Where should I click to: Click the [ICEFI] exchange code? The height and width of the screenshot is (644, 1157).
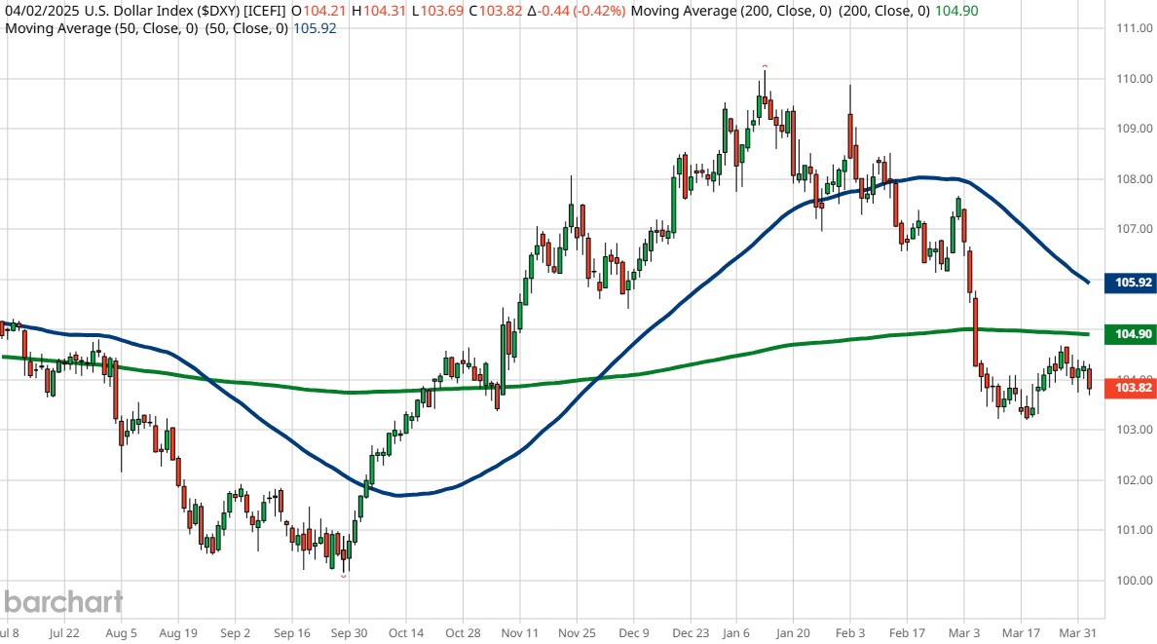tap(264, 11)
